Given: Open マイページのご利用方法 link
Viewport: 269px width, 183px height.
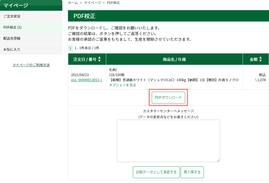Looking at the screenshot, I should click(31, 65).
